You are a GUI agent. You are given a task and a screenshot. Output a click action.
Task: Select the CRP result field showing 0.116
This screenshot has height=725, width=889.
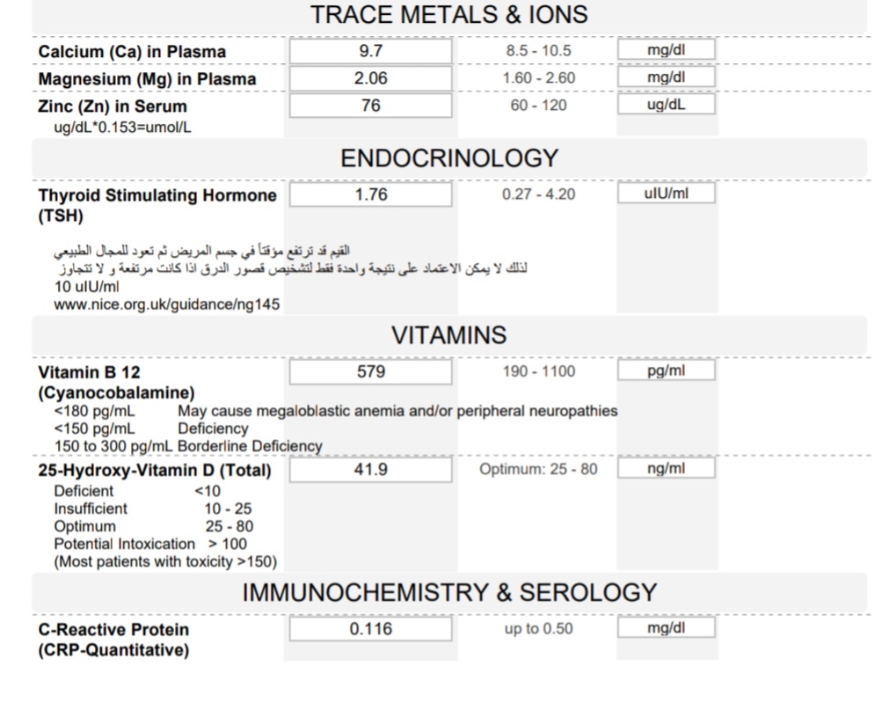pyautogui.click(x=370, y=629)
